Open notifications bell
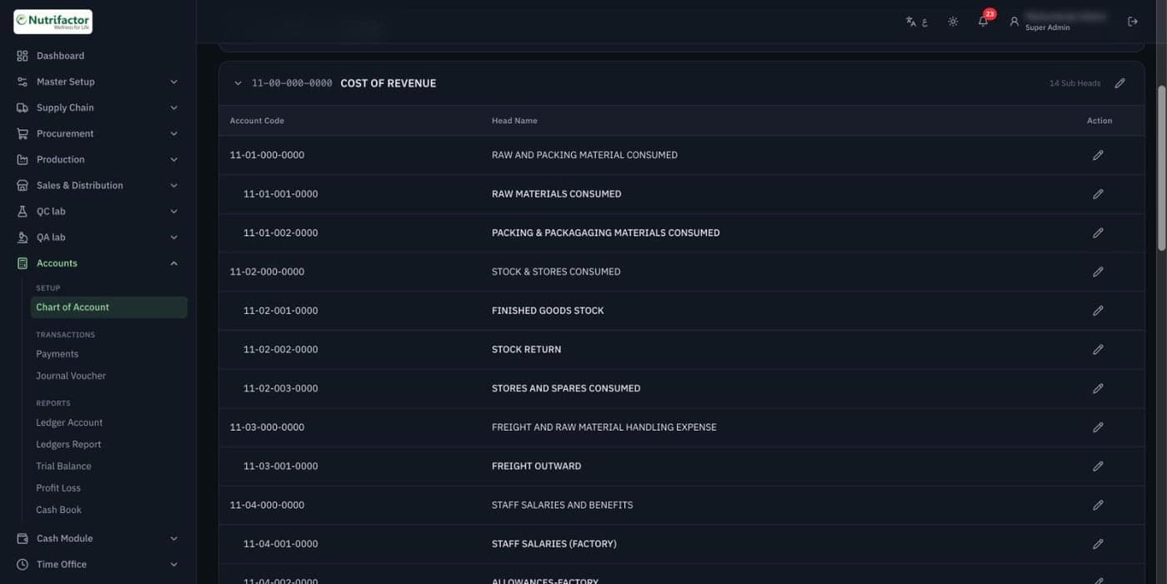 pyautogui.click(x=984, y=21)
